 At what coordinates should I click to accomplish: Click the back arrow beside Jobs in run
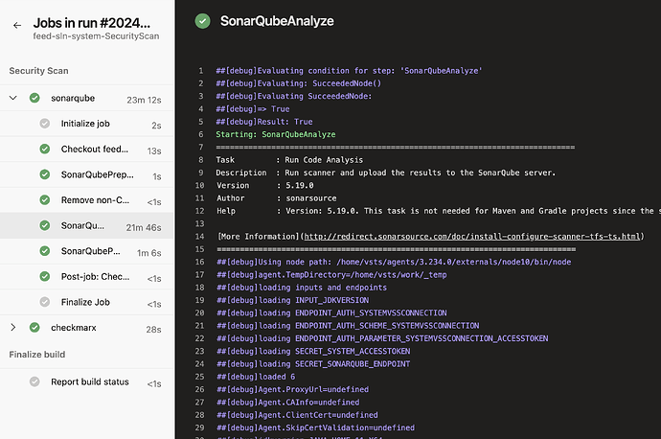[16, 25]
